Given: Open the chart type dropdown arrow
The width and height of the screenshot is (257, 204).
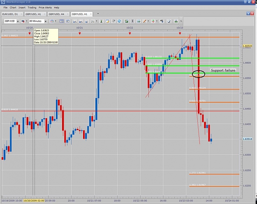Looking at the screenshot, I should (x=56, y=21).
